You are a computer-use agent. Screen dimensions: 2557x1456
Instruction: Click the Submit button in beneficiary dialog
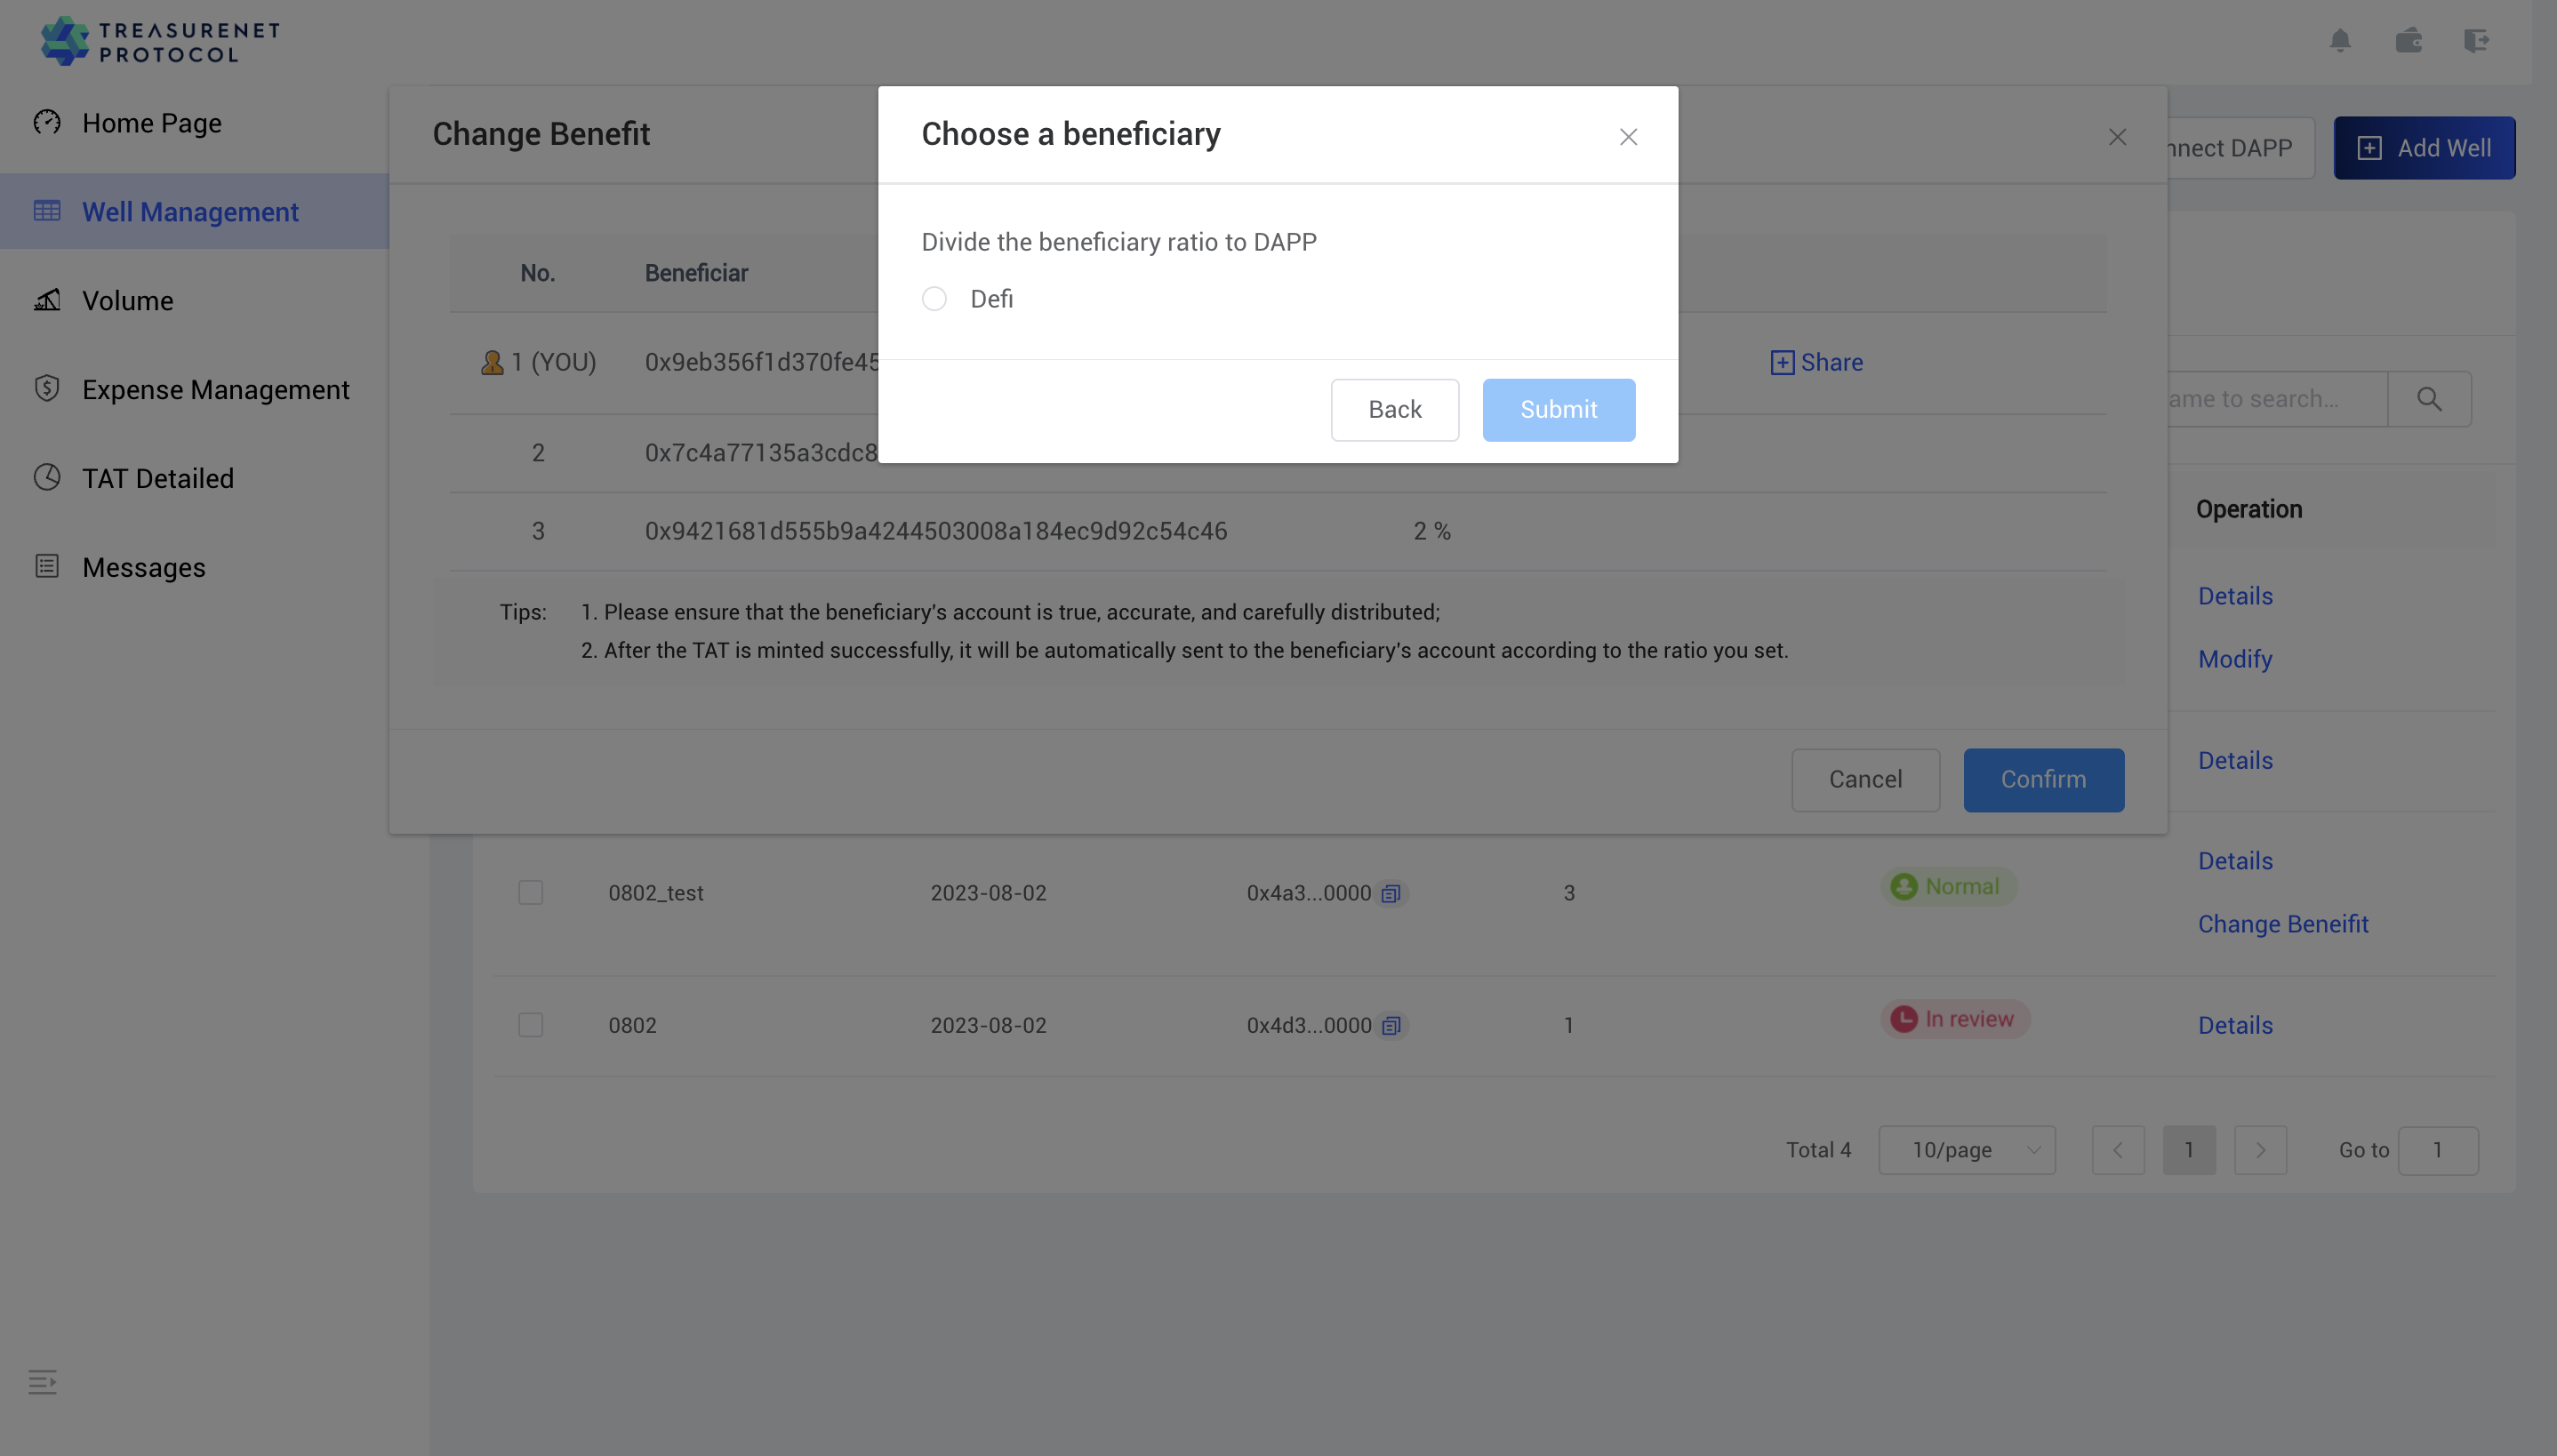tap(1558, 410)
